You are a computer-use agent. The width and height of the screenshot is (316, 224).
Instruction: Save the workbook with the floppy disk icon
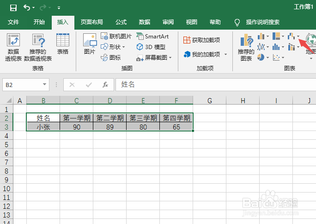(13, 8)
